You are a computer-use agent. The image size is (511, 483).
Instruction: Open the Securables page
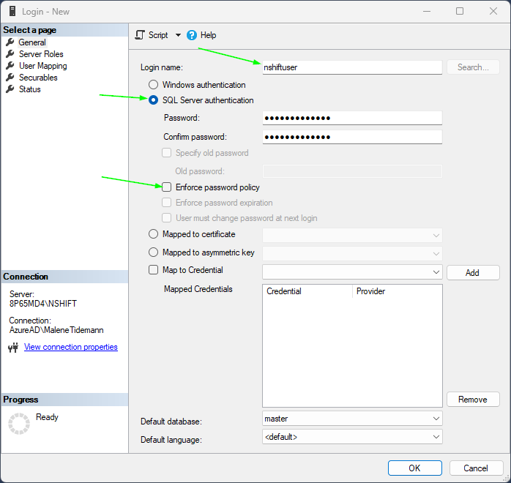tap(38, 78)
